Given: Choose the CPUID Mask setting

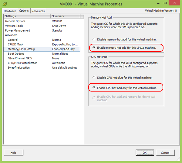Looking at the screenshot, I should 15,44.
